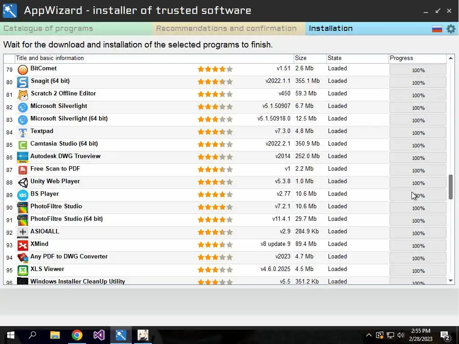Click row number 89
This screenshot has width=459, height=344.
(x=9, y=195)
